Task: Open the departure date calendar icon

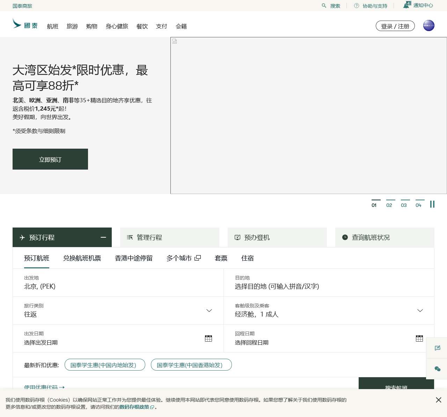Action: point(208,338)
